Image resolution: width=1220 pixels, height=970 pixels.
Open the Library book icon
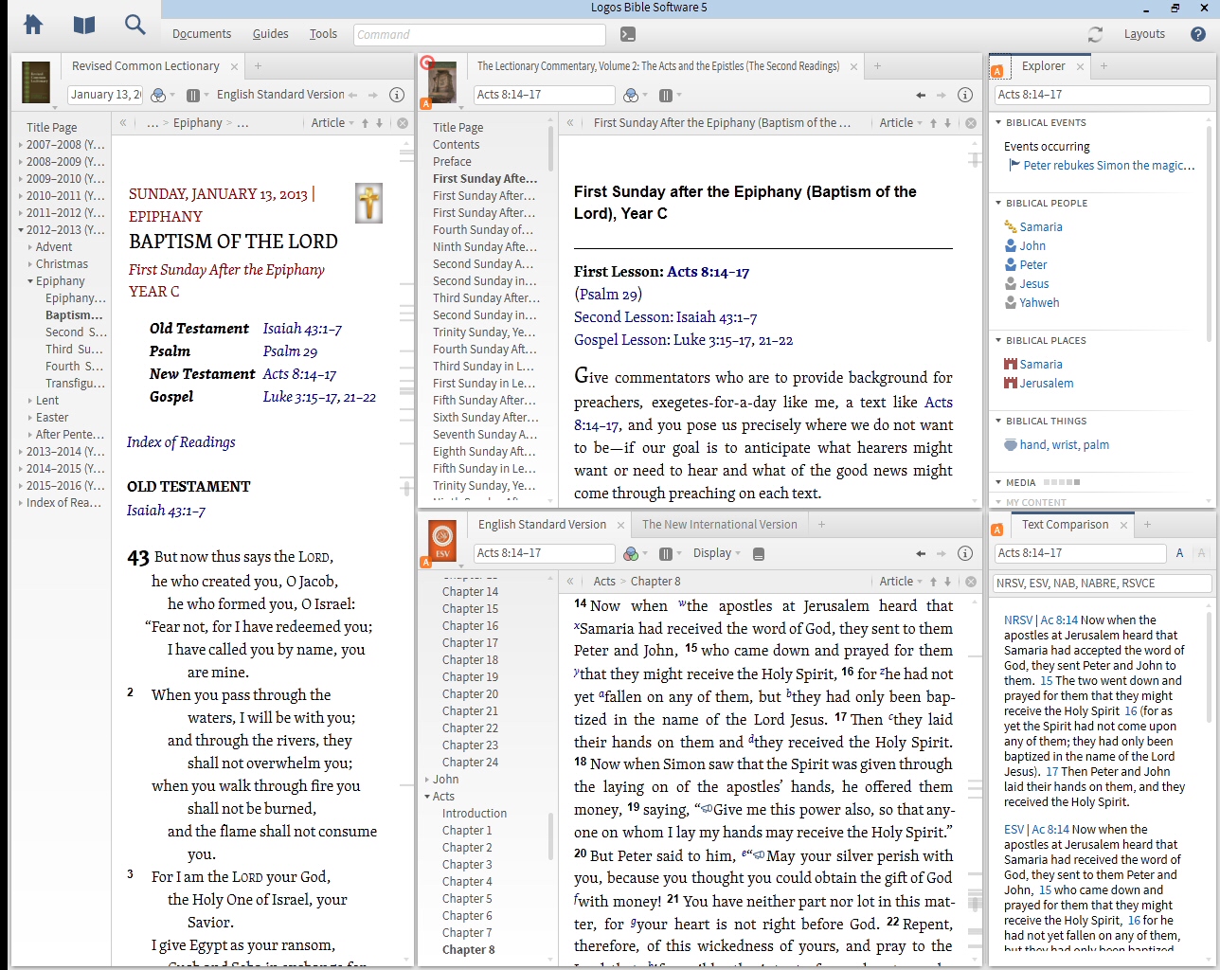click(84, 25)
